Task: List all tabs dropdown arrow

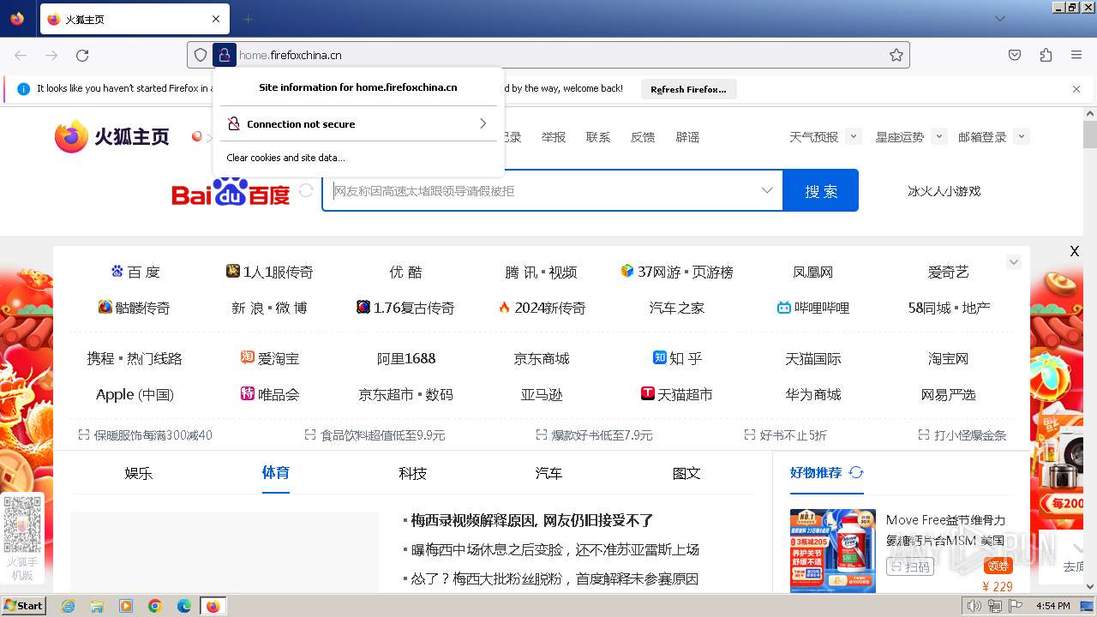Action: coord(1000,19)
